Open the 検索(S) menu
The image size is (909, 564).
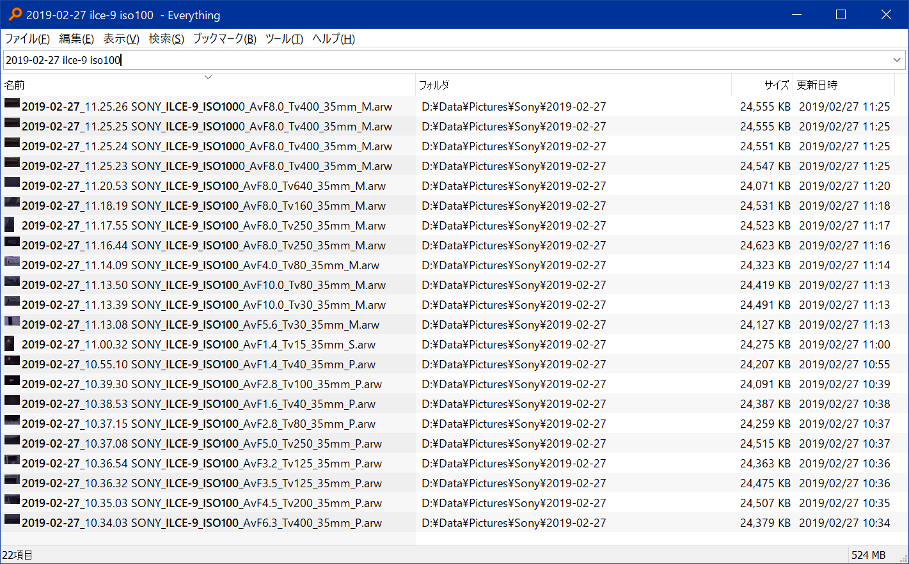pyautogui.click(x=166, y=39)
